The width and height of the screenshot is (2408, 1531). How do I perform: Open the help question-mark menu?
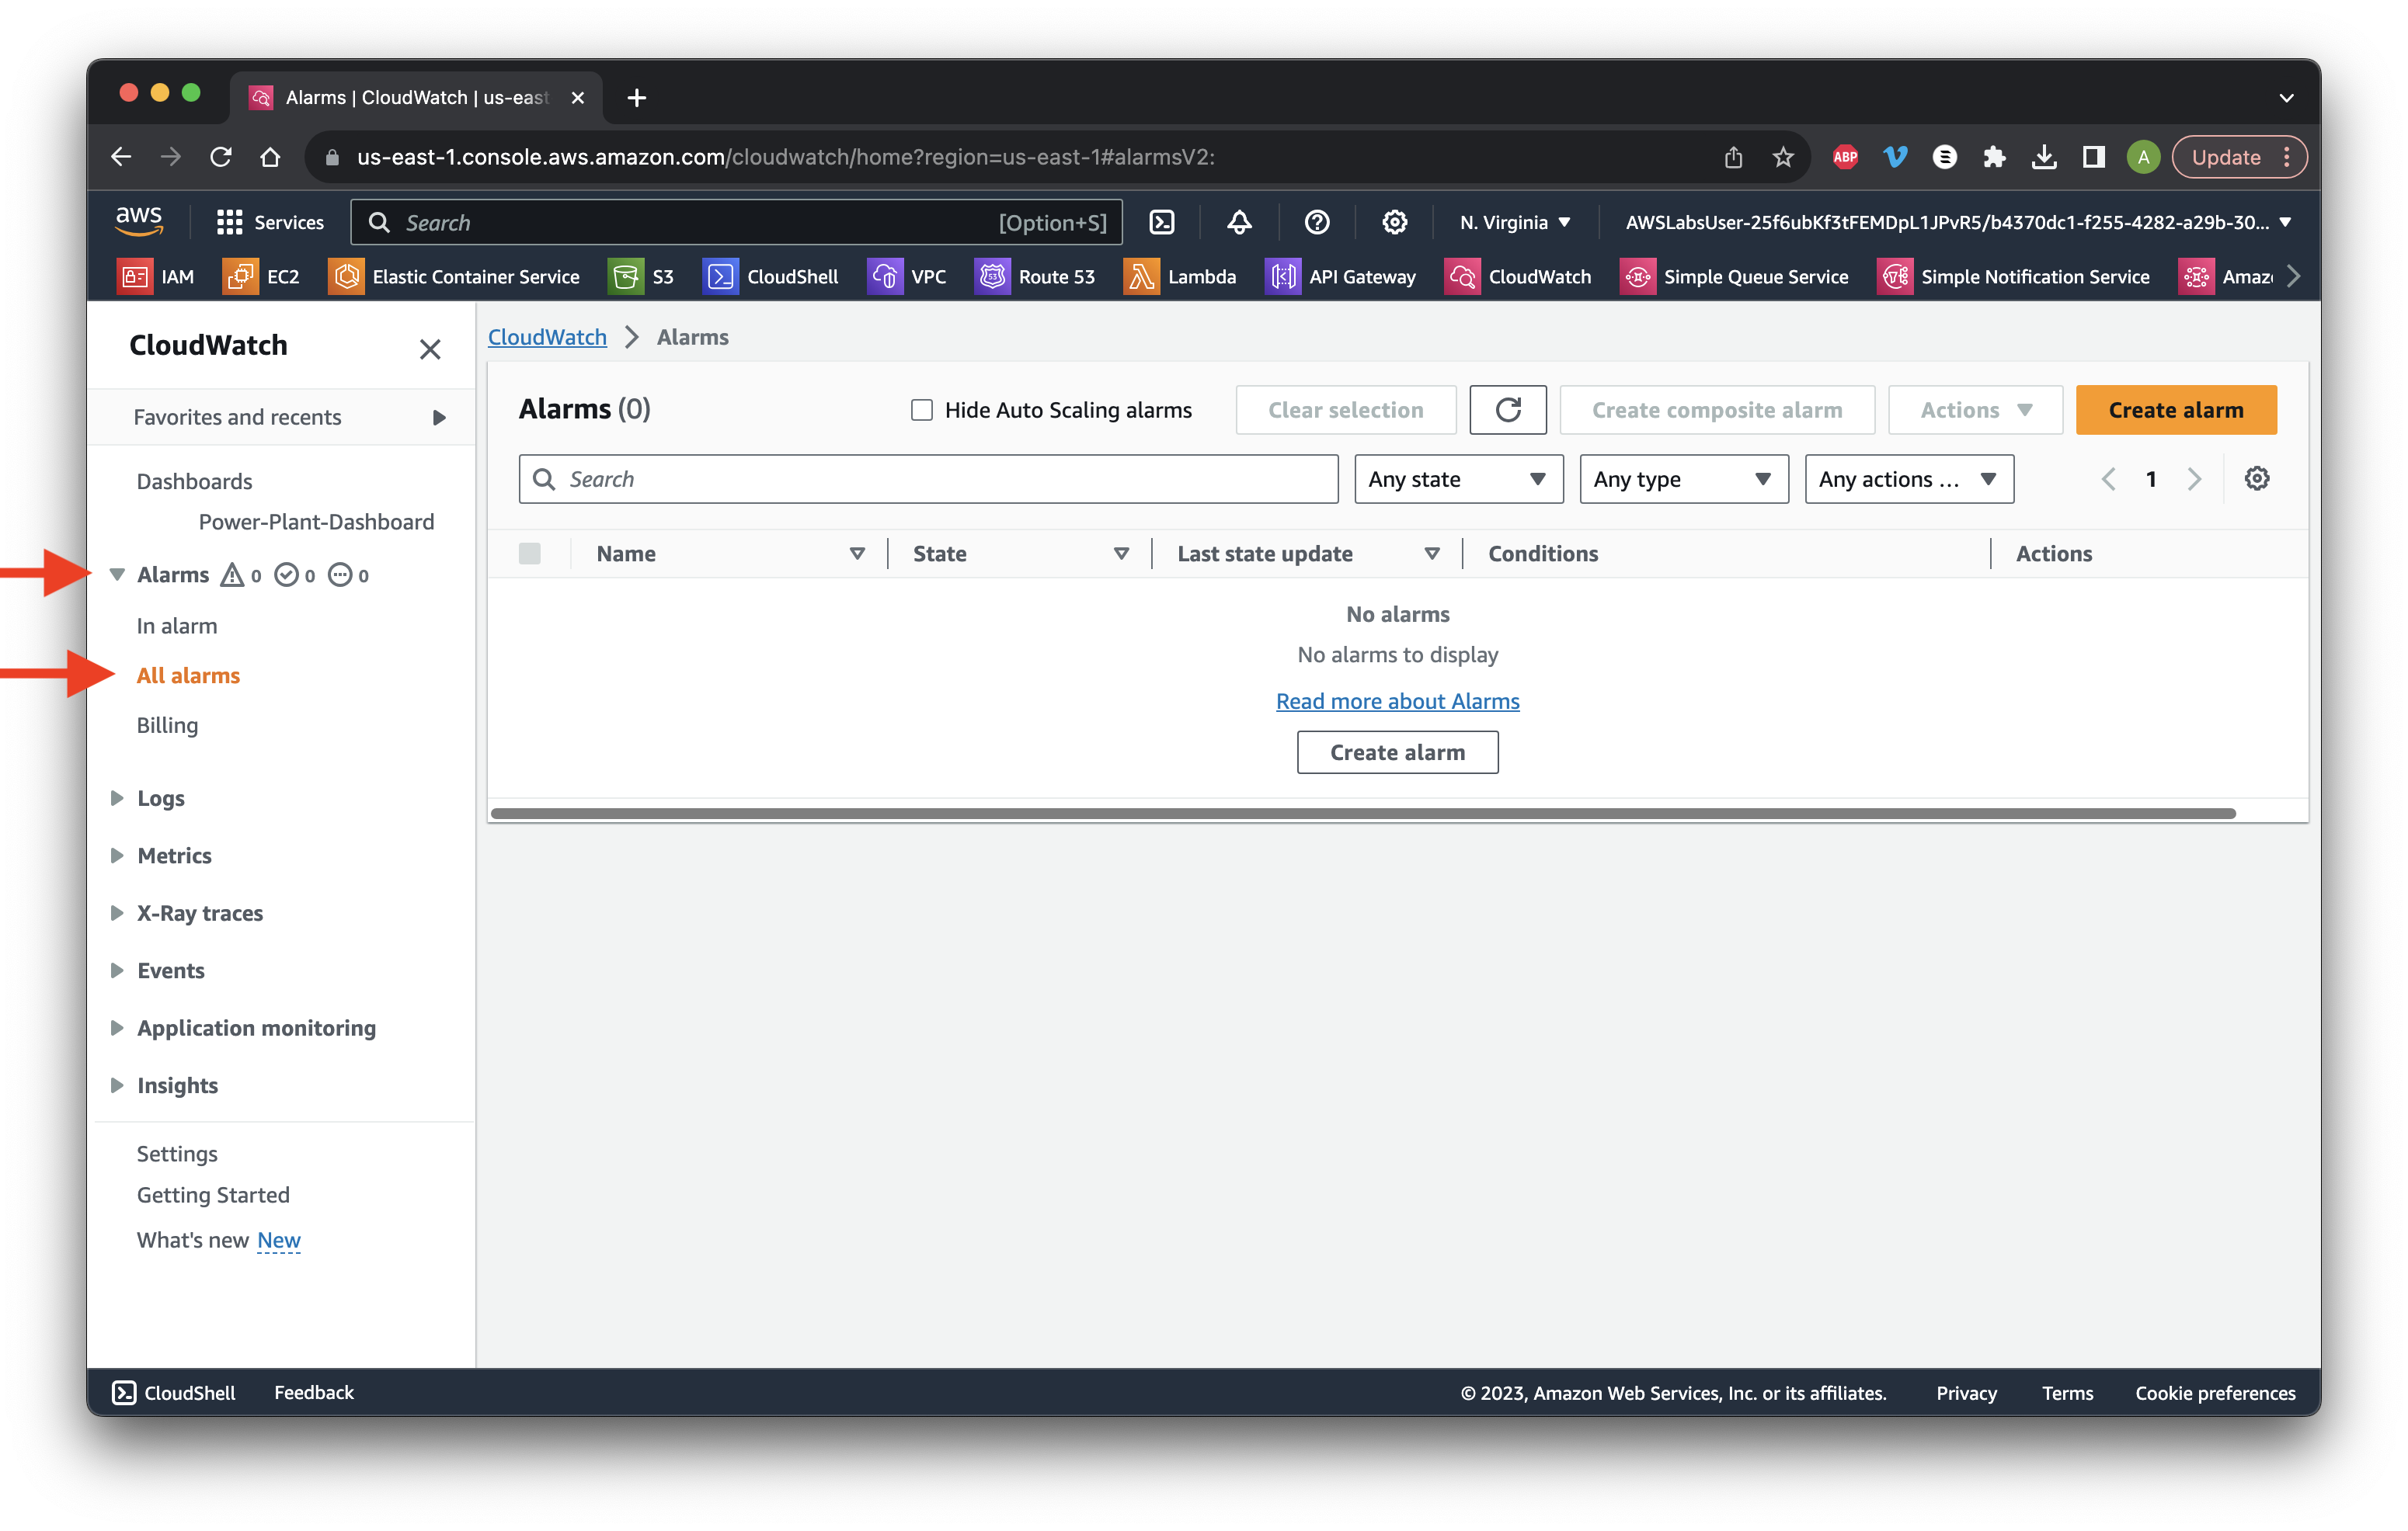(1317, 222)
